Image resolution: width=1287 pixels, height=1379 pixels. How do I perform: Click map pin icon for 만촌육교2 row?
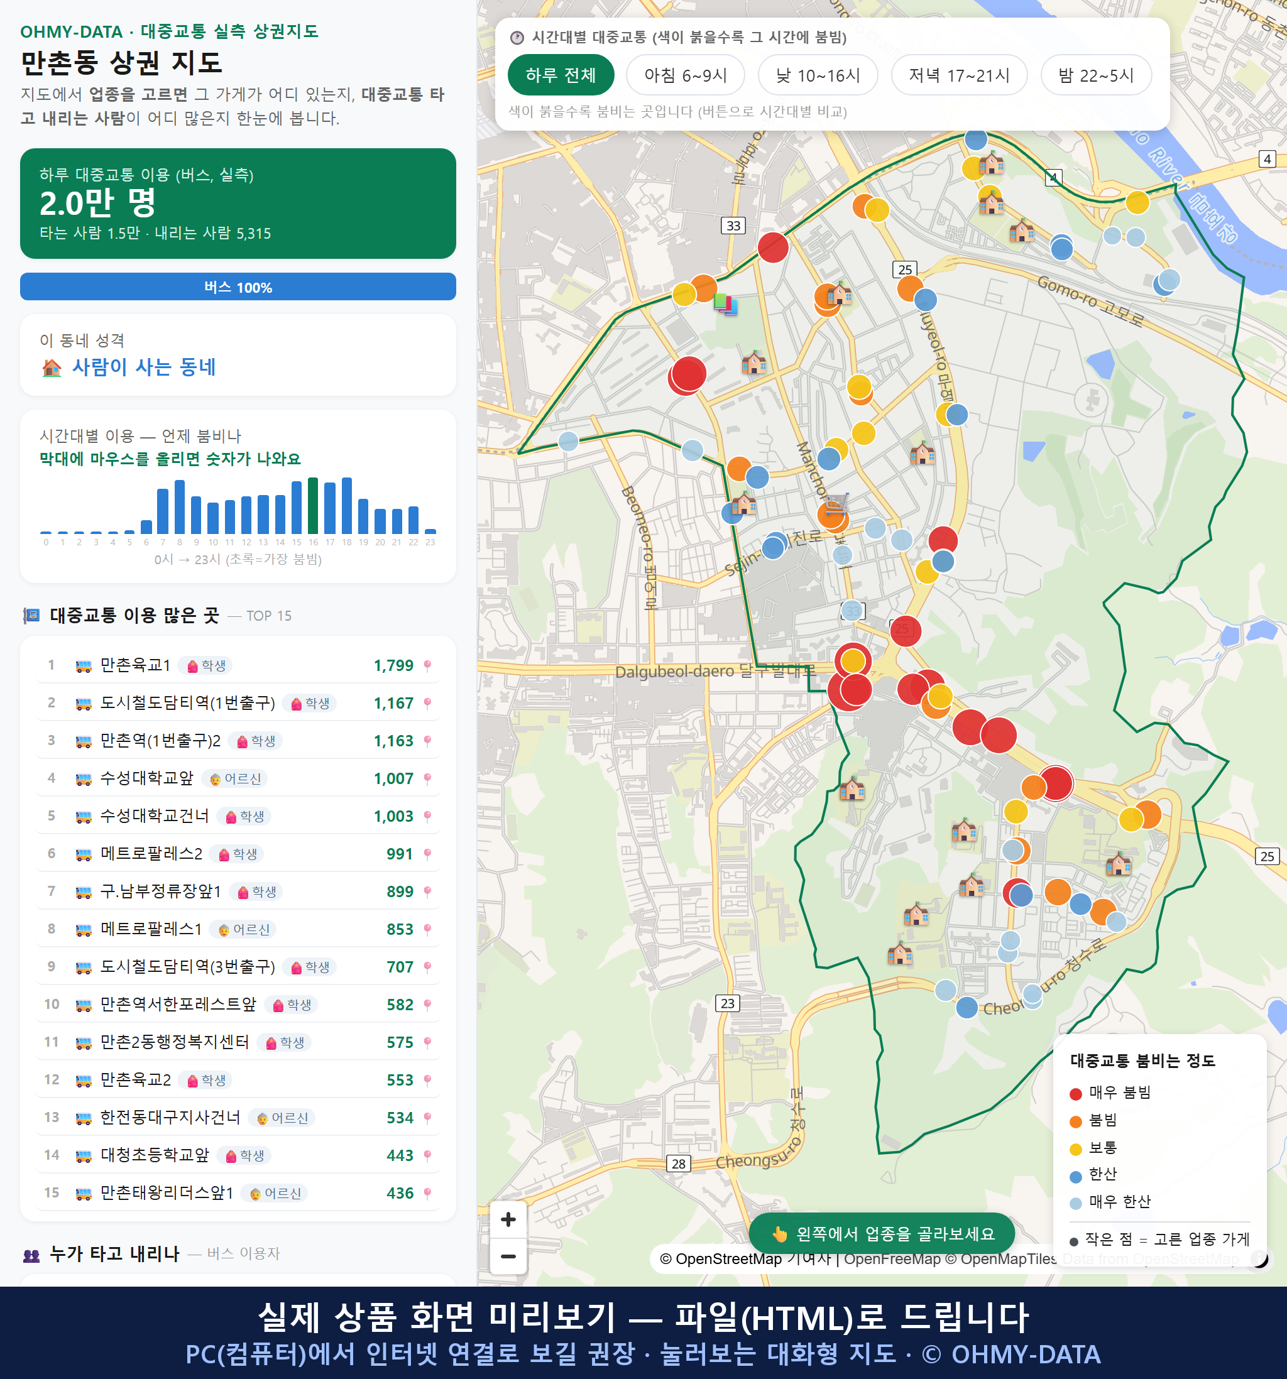pyautogui.click(x=427, y=1080)
